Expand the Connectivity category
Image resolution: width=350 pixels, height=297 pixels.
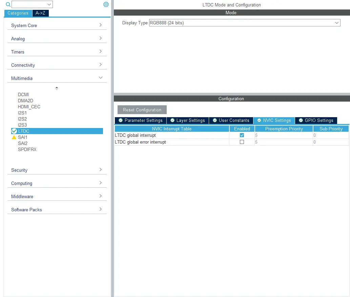(x=57, y=65)
